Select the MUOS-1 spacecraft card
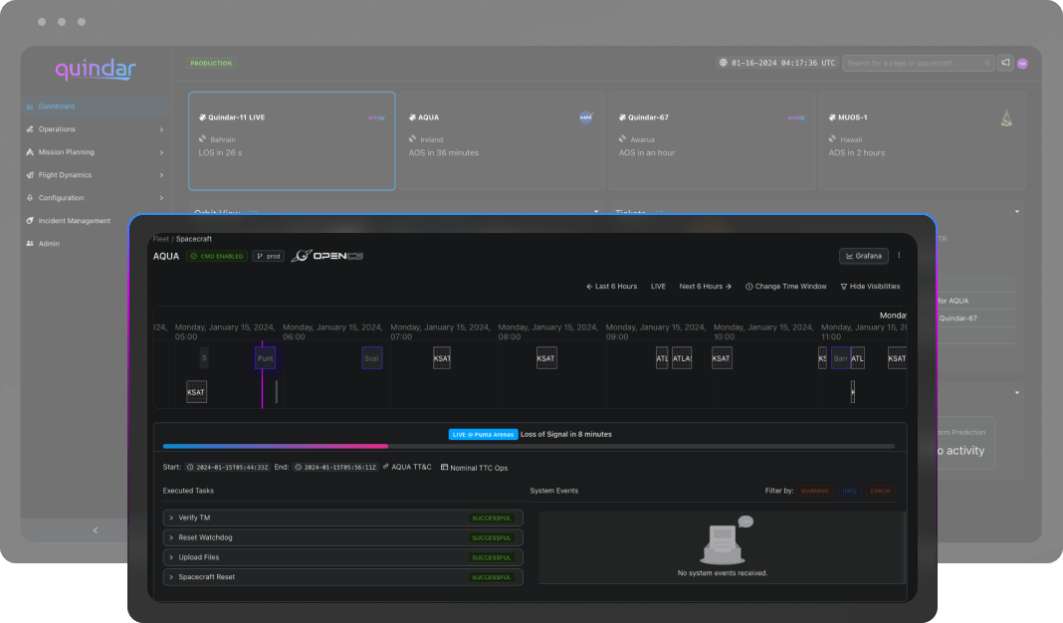 (922, 141)
